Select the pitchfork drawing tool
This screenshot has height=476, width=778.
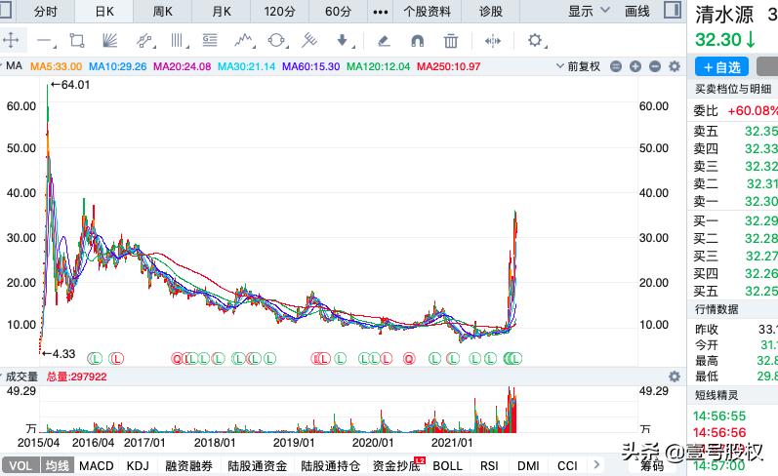pos(309,40)
